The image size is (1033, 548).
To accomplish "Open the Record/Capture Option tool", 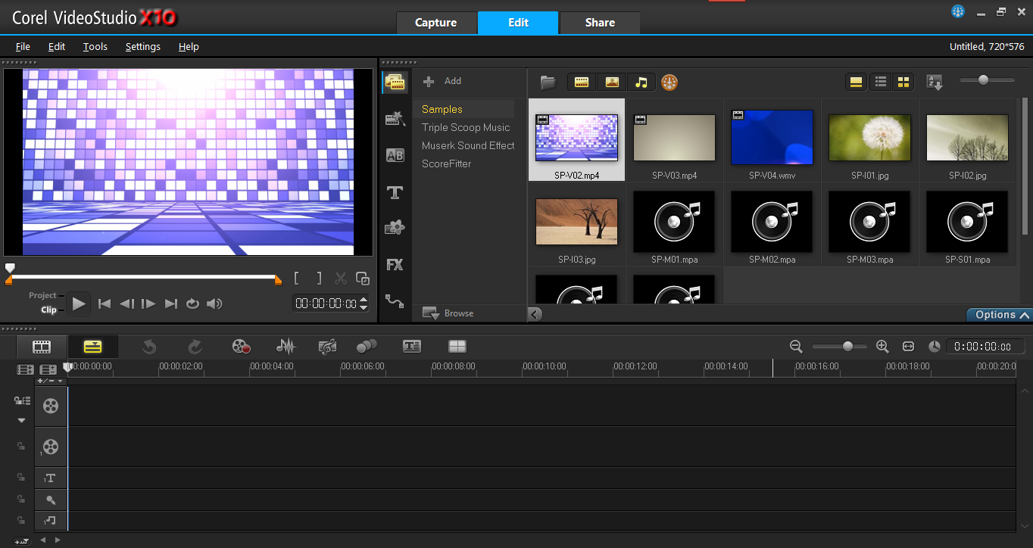I will pyautogui.click(x=241, y=347).
